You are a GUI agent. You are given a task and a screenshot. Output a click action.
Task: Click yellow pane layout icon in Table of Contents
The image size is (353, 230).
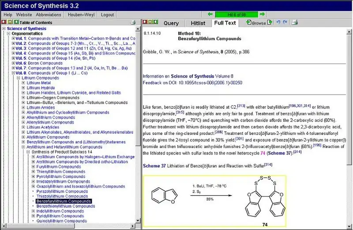10,22
